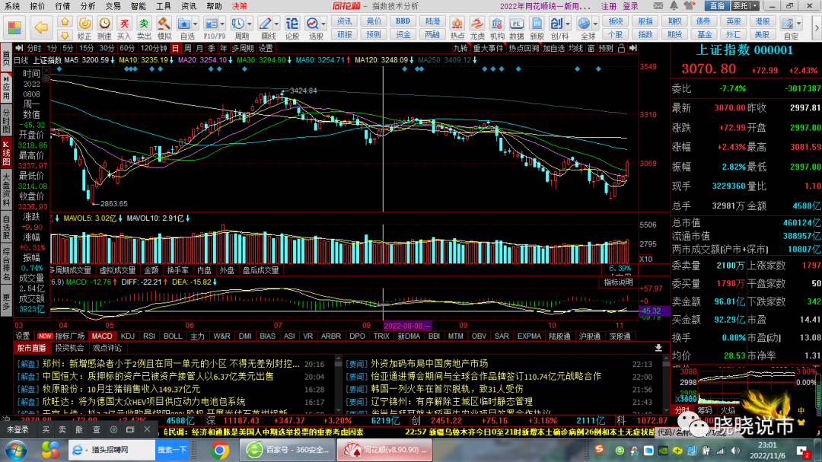
Task: Click the page-down arrow icon
Action: point(65,34)
